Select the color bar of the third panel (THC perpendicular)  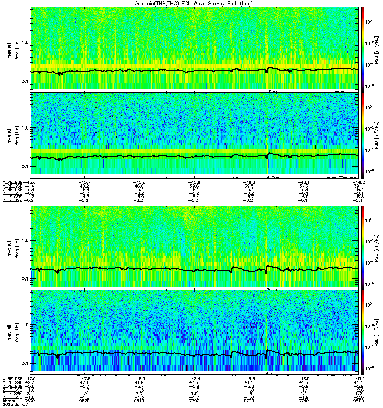[363, 246]
